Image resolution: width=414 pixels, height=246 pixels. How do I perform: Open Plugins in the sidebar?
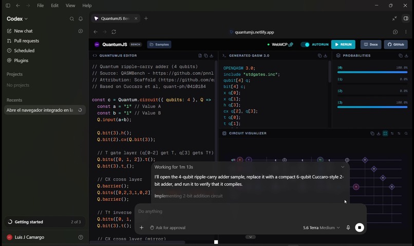click(x=21, y=61)
